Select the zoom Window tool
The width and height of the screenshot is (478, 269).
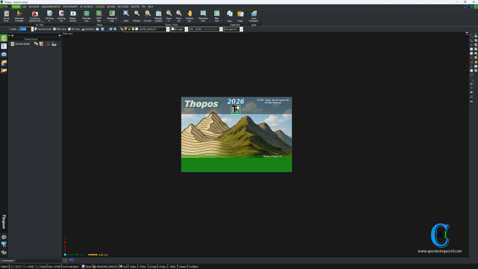pyautogui.click(x=137, y=16)
